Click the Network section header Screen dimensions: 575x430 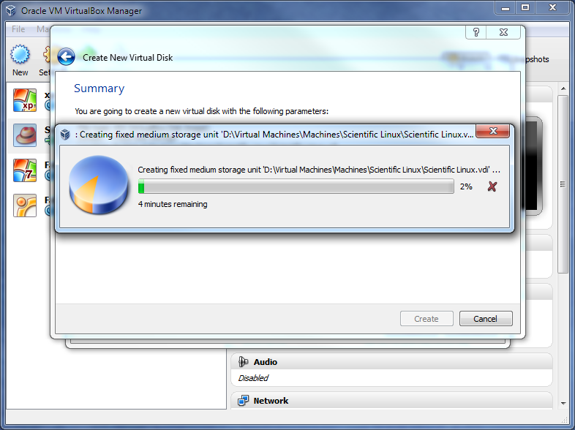(x=391, y=401)
